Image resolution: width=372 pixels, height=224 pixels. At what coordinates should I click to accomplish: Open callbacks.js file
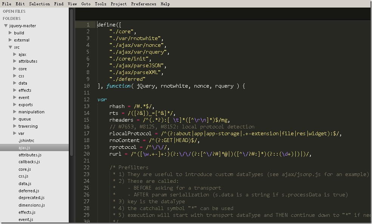click(29, 162)
